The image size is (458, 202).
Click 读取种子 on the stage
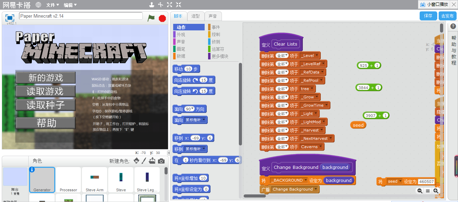(46, 105)
